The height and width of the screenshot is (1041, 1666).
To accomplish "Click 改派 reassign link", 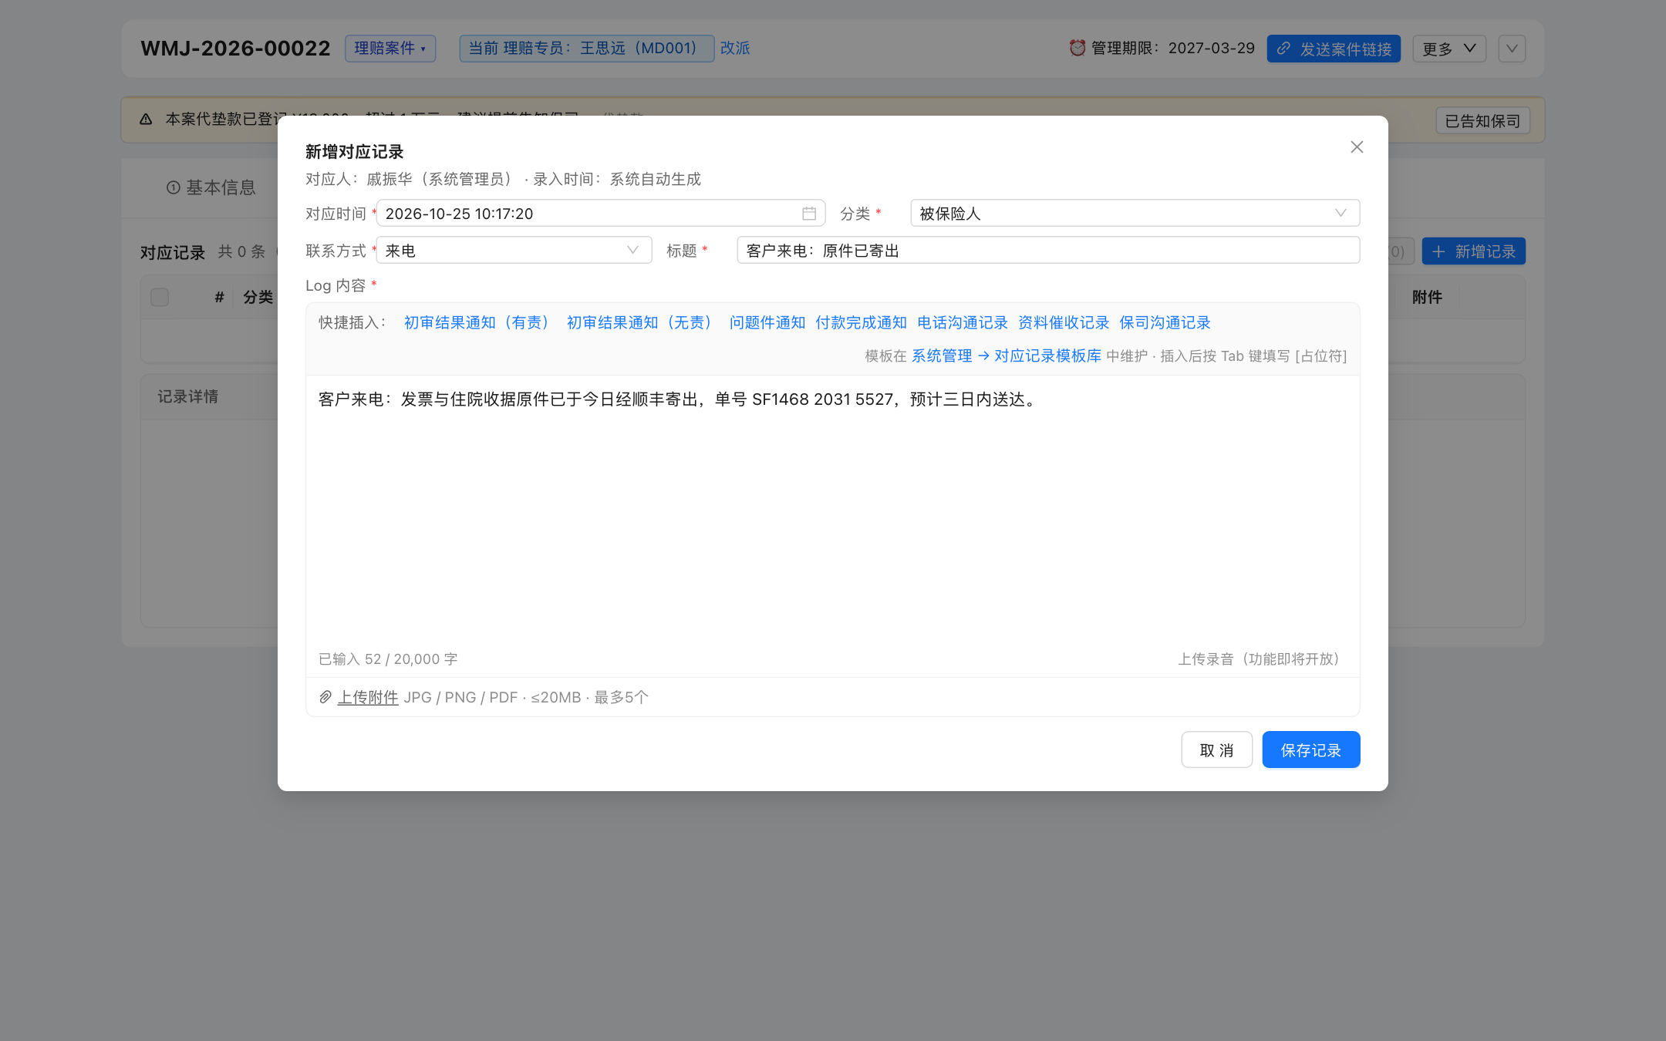I will click(x=735, y=48).
